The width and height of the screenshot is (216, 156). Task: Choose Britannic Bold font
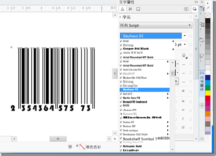click(x=144, y=146)
